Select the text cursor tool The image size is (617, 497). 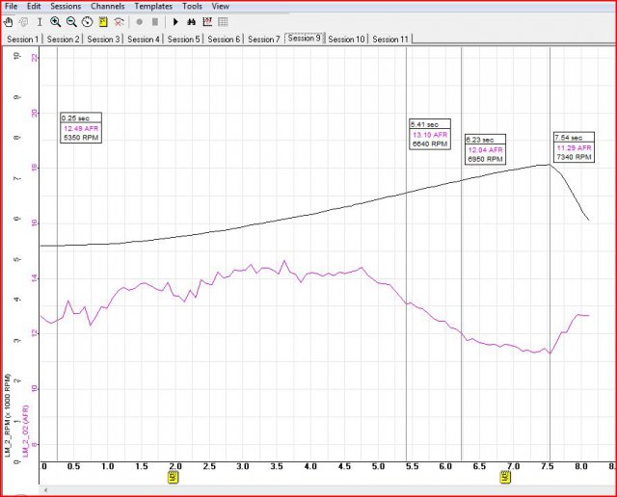point(39,21)
